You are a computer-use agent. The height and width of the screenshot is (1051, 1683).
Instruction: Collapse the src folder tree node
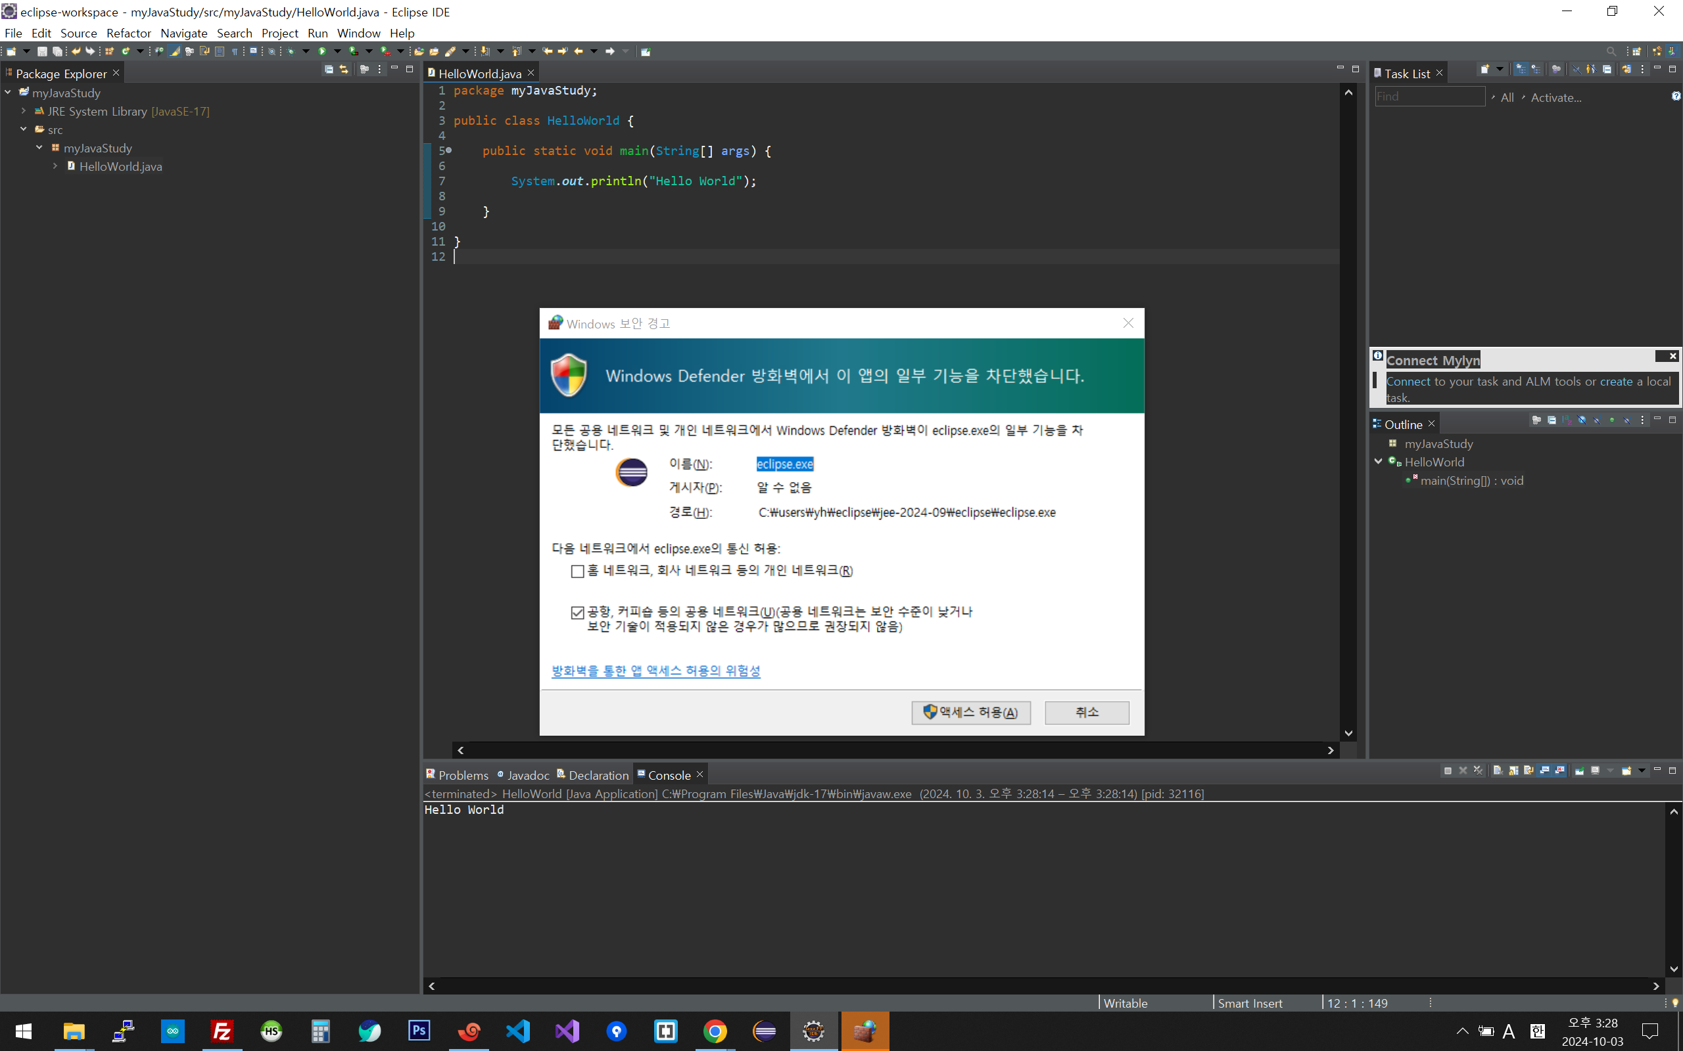[24, 129]
